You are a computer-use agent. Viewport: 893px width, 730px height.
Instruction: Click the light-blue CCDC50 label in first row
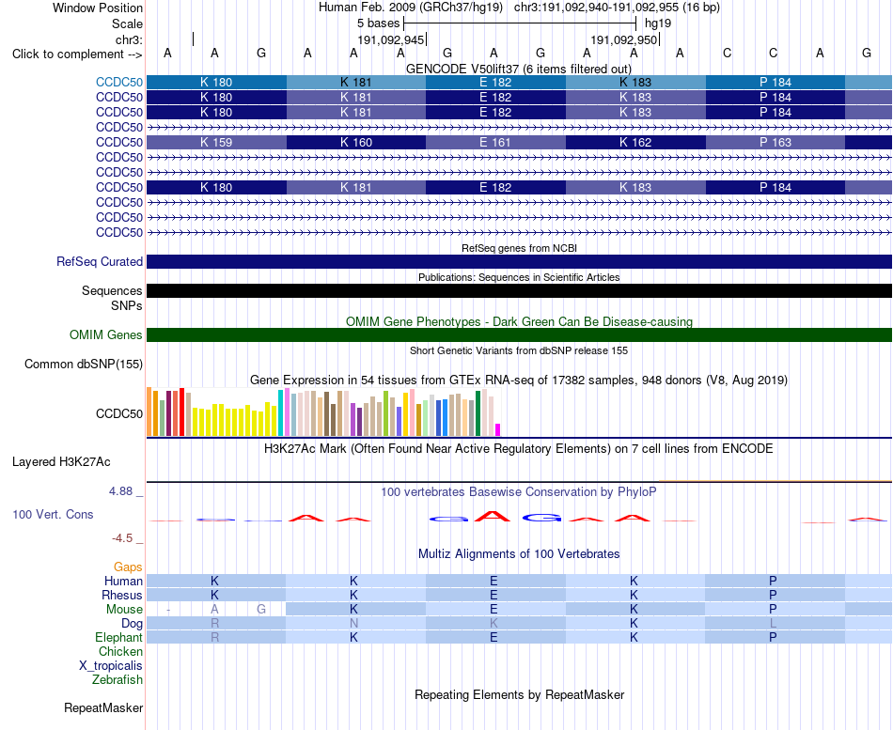coord(119,82)
